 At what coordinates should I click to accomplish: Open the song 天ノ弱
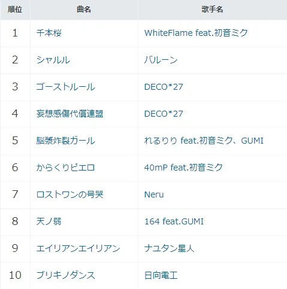point(49,221)
